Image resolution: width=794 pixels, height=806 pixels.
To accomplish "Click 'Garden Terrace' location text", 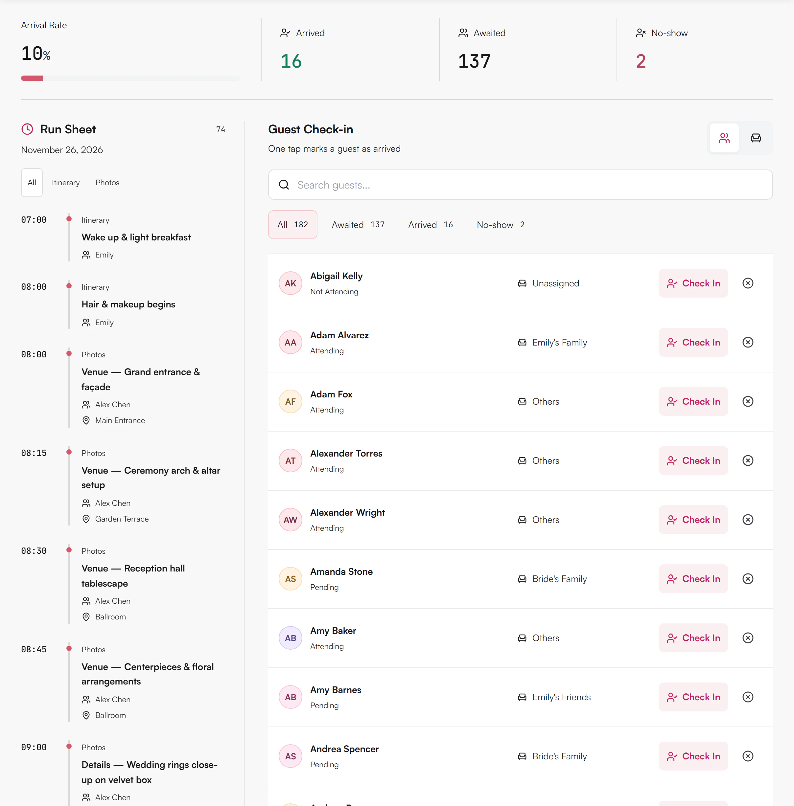I will 122,519.
